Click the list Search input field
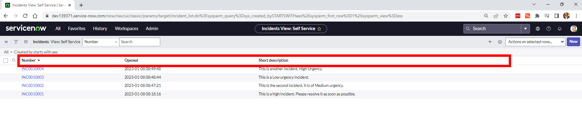Viewport: 582px width, 117px height. click(140, 42)
